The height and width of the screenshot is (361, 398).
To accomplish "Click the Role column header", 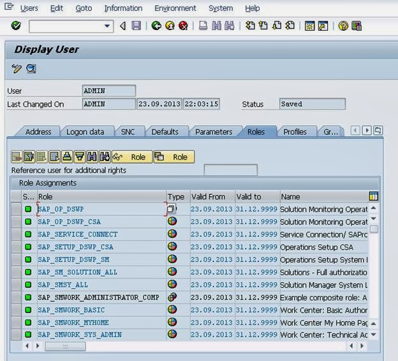I will click(101, 197).
